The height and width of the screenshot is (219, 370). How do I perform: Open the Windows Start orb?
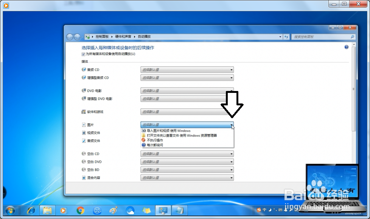point(10,210)
